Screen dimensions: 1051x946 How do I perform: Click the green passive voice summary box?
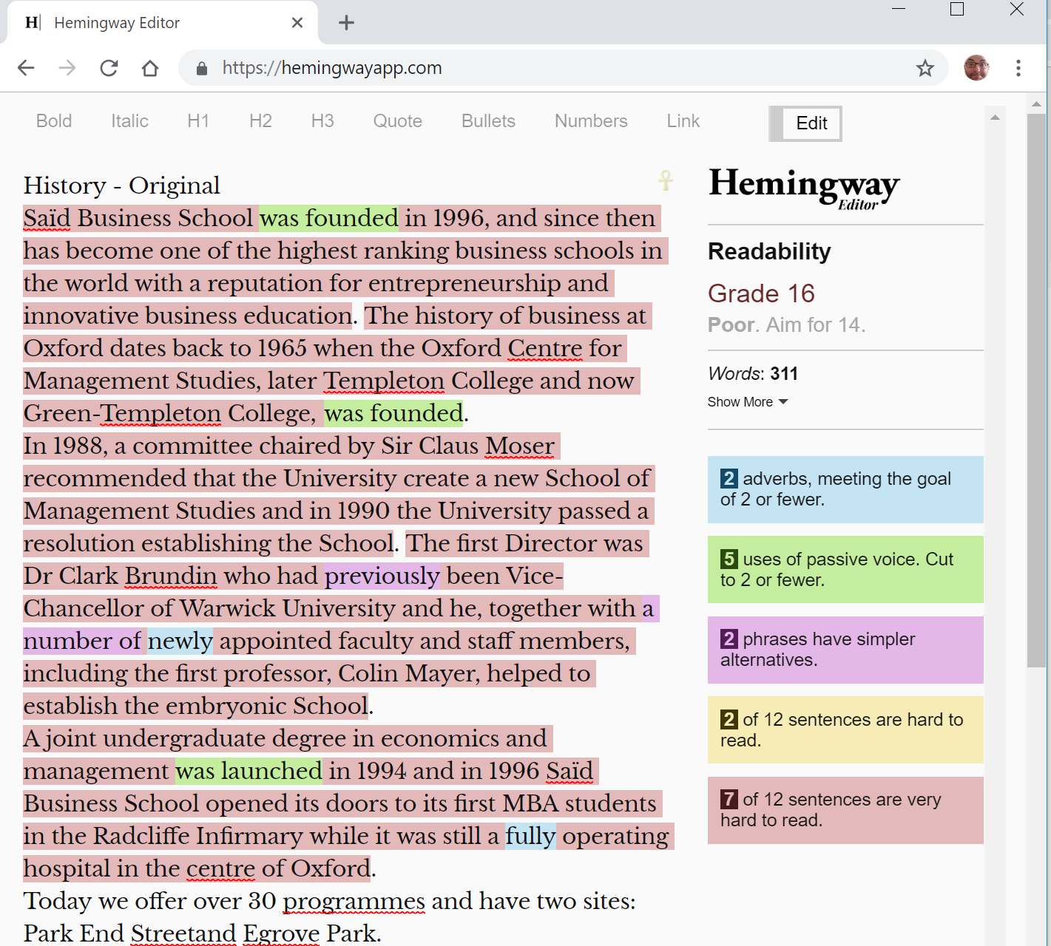pyautogui.click(x=845, y=569)
